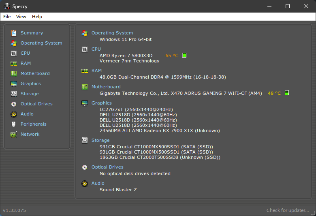
Task: Click the Motherboard icon in sidebar
Action: pyautogui.click(x=14, y=73)
